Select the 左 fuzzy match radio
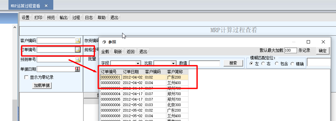Image resolution: width=336 pixels, height=121 pixels. click(252, 64)
